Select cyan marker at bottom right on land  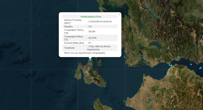click(175, 106)
